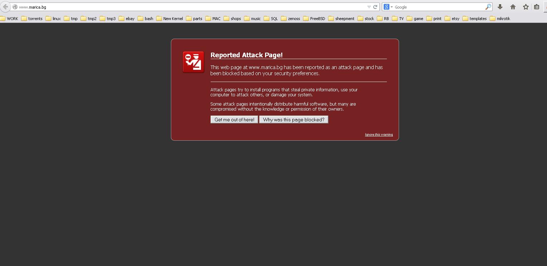The height and width of the screenshot is (266, 547).
Task: Reload the current page
Action: (x=375, y=7)
